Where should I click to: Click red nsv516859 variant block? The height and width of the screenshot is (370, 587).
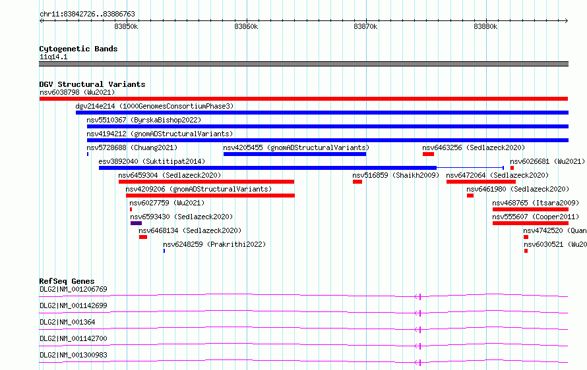(x=357, y=182)
